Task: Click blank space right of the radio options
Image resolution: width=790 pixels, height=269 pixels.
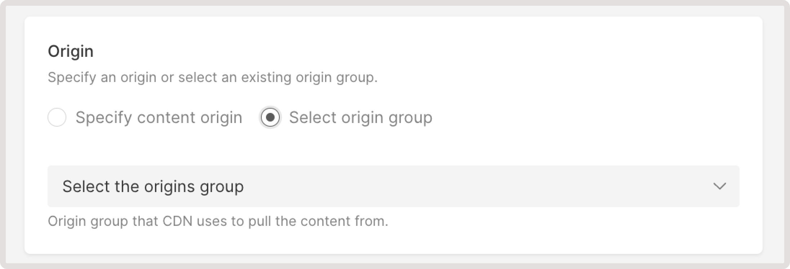Action: click(577, 117)
